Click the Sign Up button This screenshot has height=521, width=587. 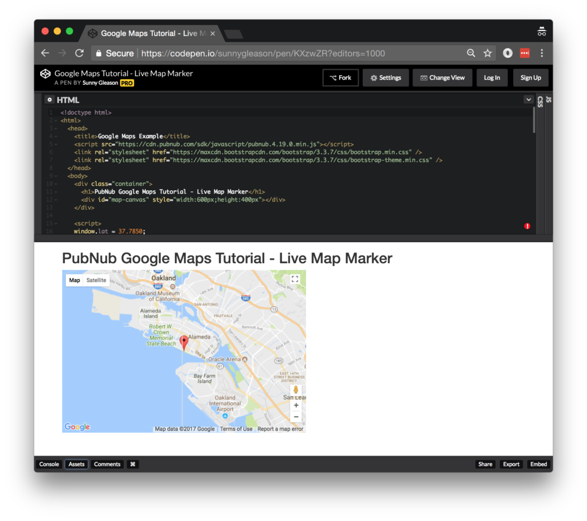pos(530,78)
